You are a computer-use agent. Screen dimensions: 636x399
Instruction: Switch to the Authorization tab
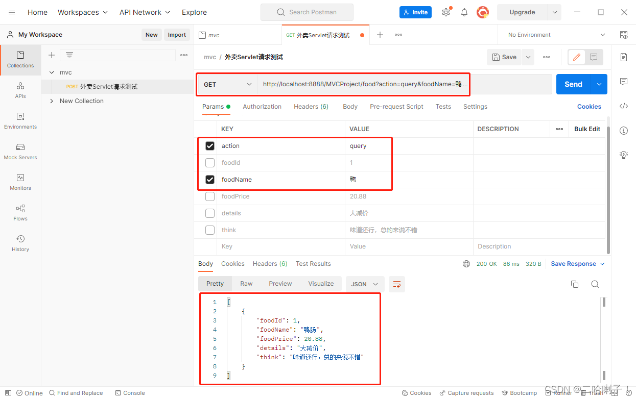pos(262,107)
